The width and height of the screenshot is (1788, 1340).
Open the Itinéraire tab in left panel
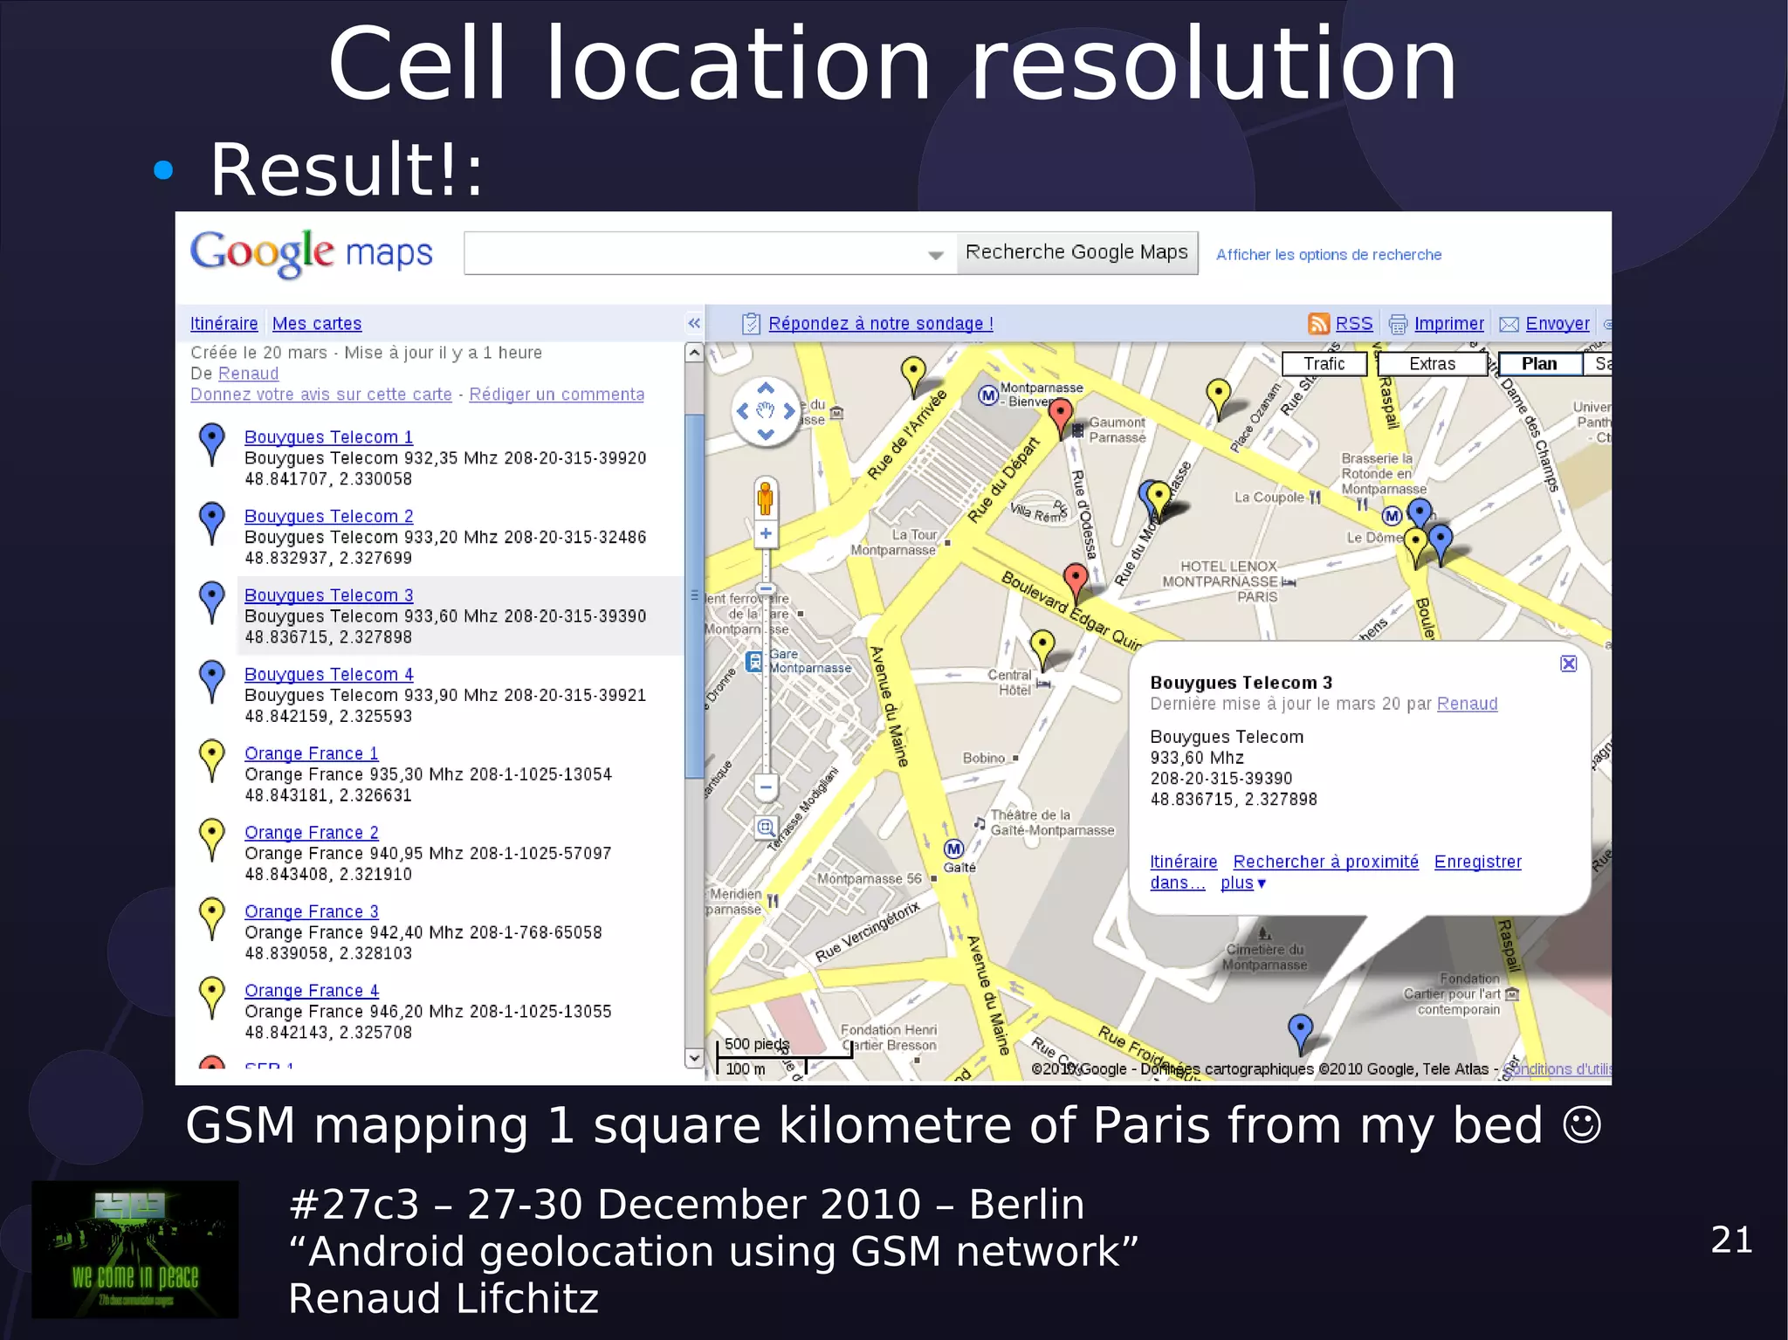(224, 324)
